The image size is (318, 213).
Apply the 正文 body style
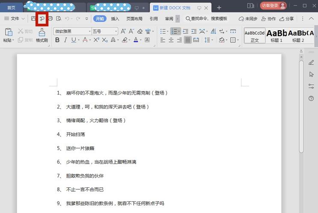point(255,36)
